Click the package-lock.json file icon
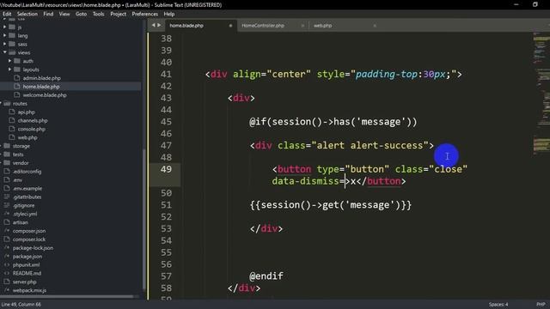550x309 pixels. click(x=7, y=248)
